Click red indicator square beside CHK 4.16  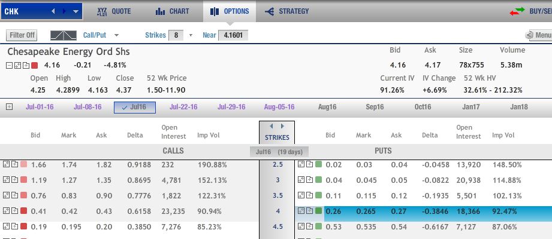[34, 65]
